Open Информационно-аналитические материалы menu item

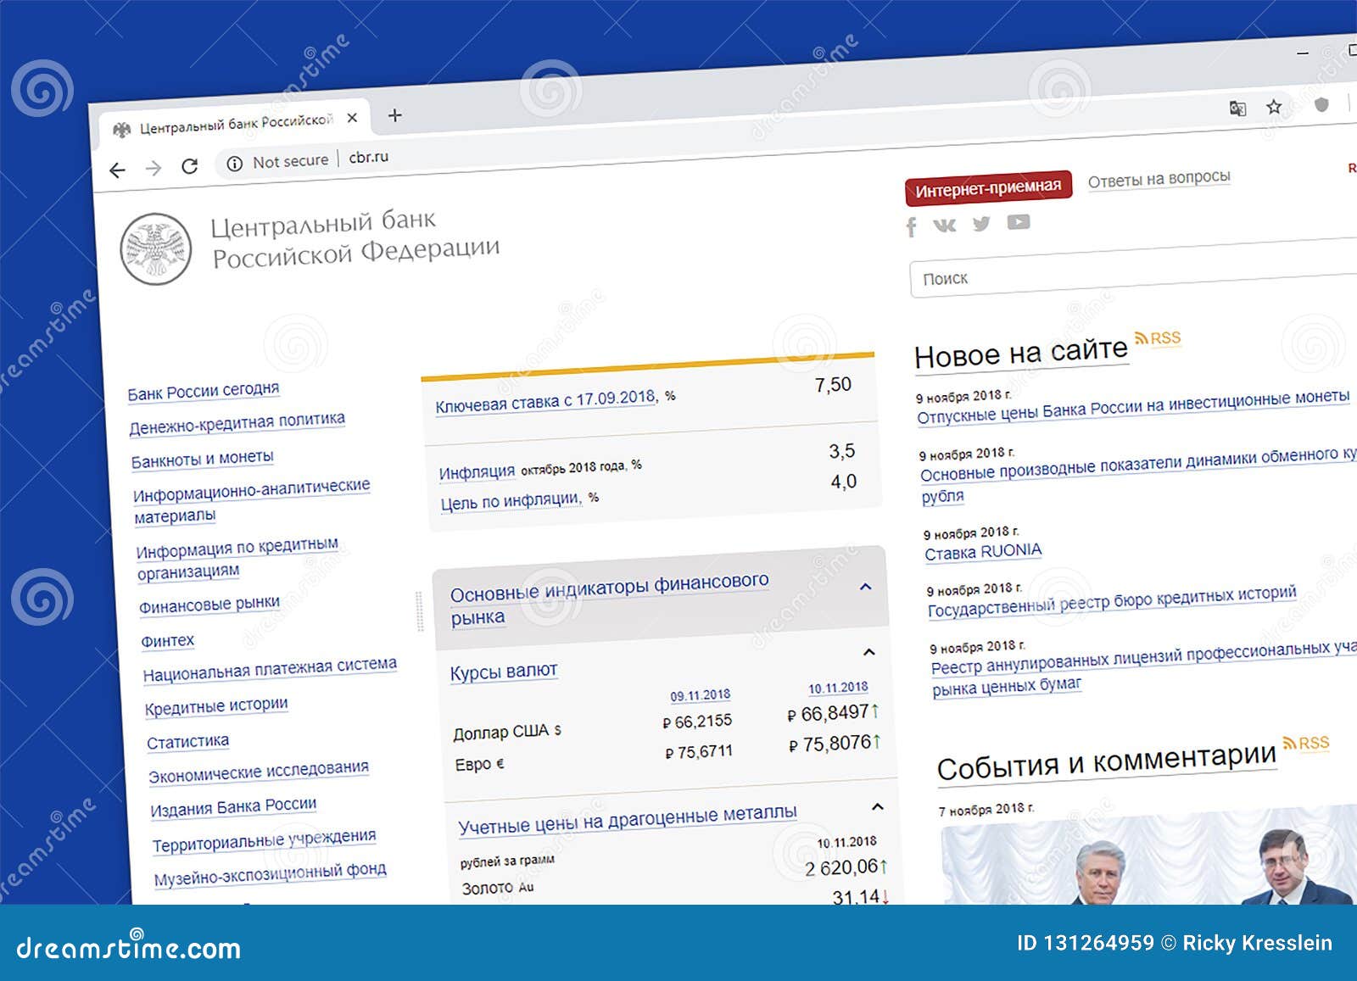(252, 500)
